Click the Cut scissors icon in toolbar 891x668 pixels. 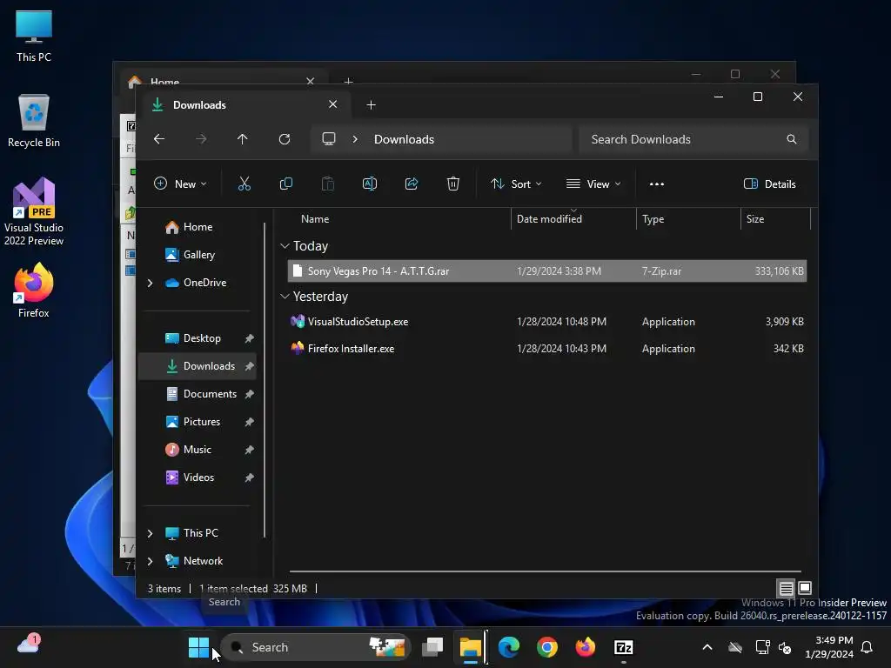coord(244,184)
